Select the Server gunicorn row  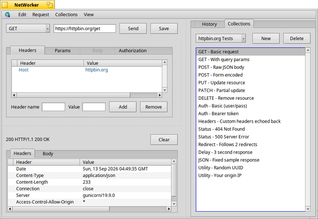pos(89,195)
